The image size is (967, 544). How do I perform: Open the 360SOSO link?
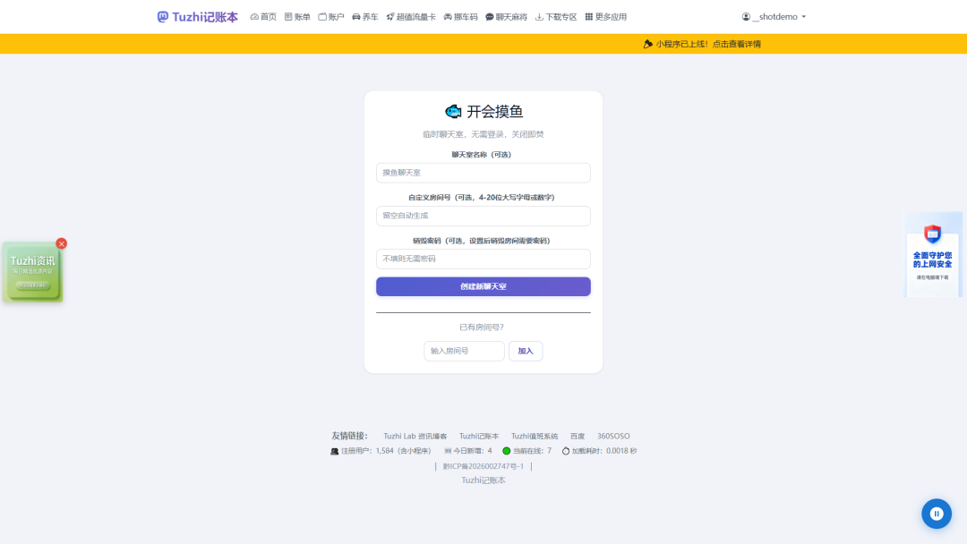(613, 437)
